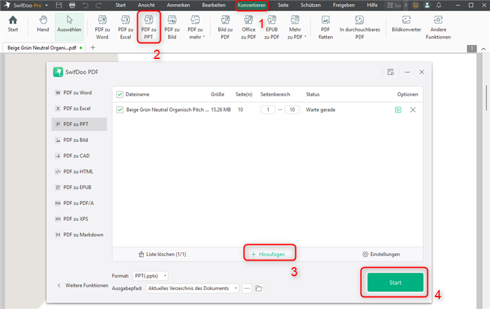
Task: Click the green Start button
Action: (x=395, y=282)
